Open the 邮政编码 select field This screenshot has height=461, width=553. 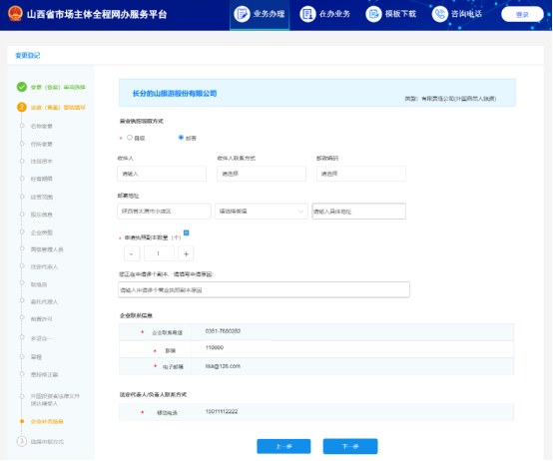361,174
